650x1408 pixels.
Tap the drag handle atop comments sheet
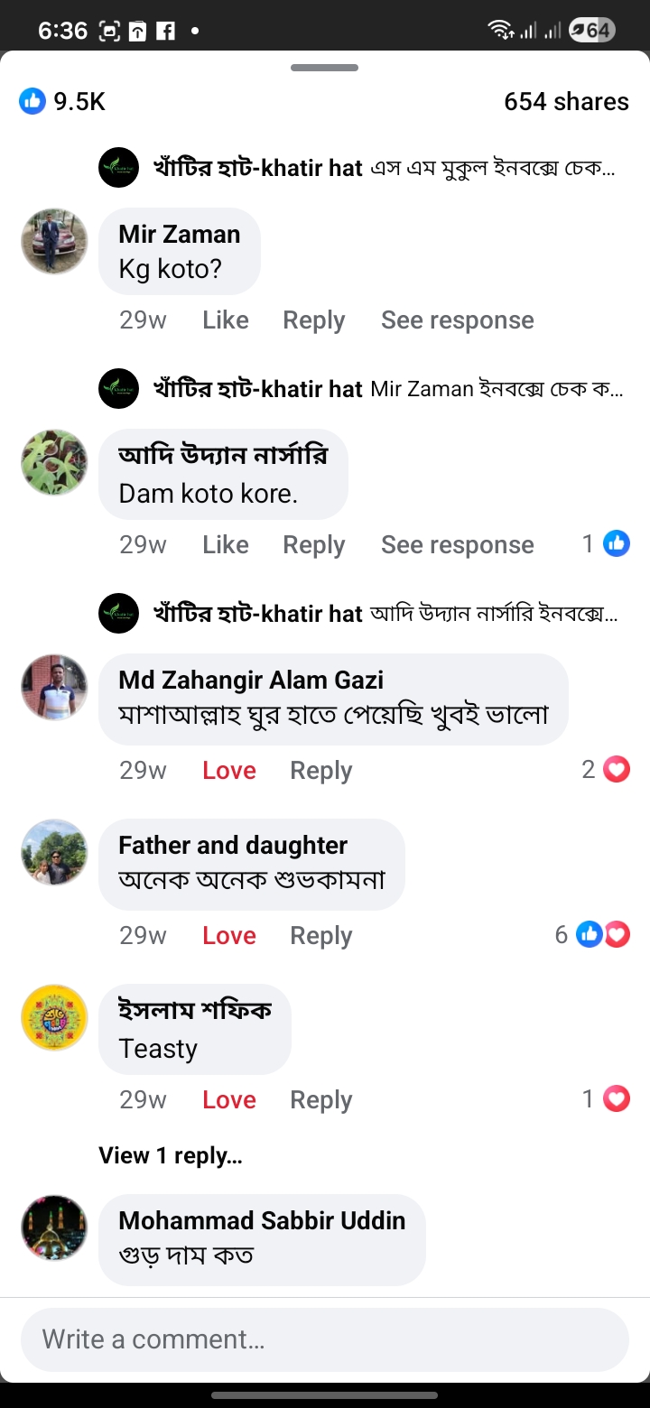325,68
